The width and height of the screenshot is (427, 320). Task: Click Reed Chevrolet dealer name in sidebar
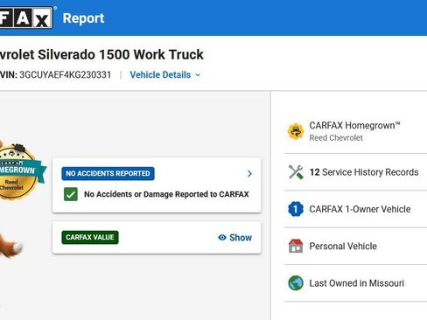pos(336,138)
